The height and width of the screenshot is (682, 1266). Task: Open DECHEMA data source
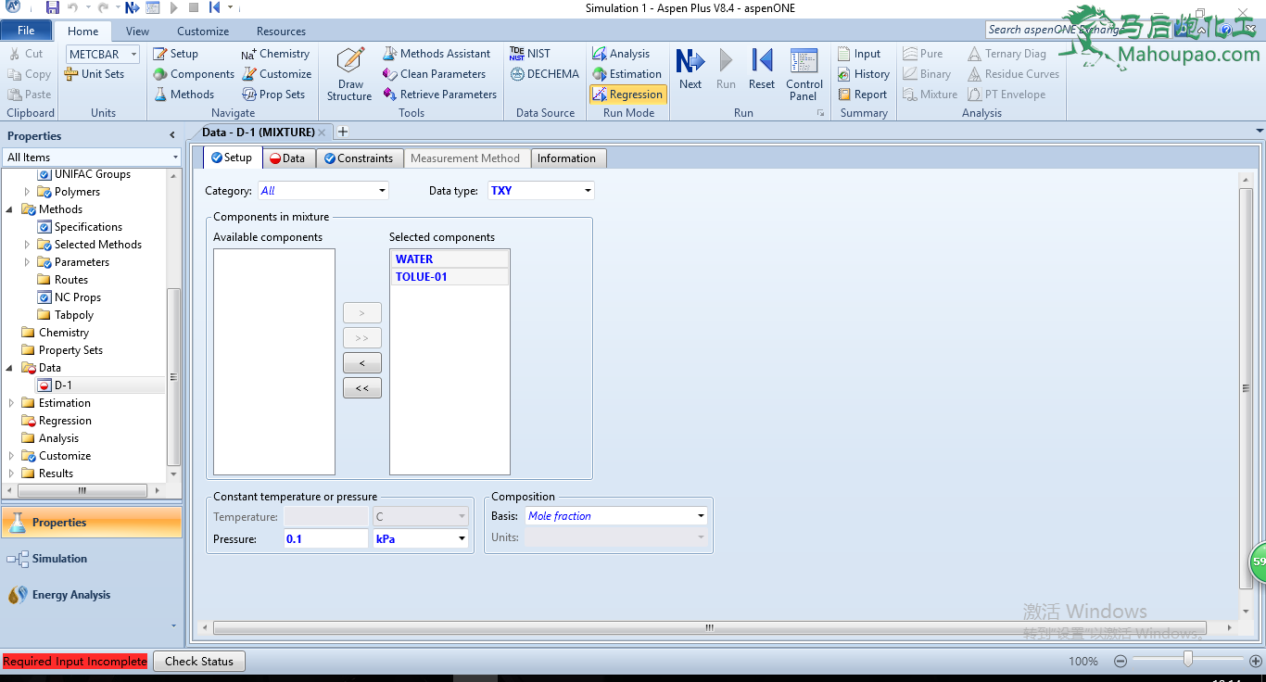544,74
